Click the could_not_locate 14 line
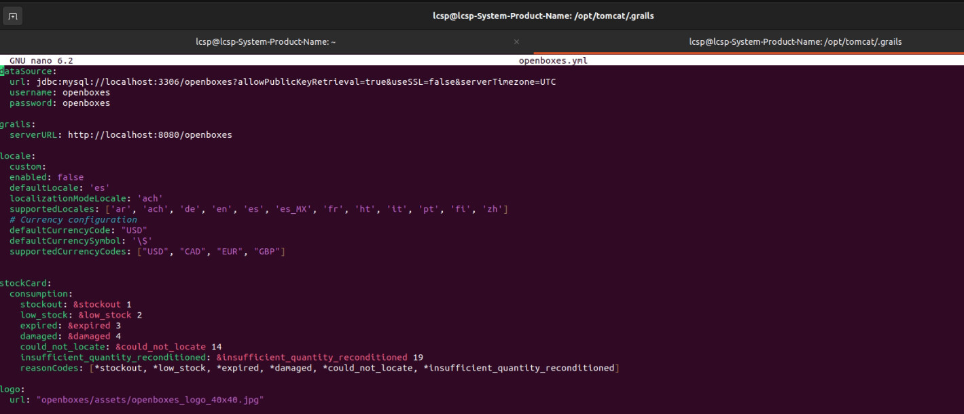Image resolution: width=964 pixels, height=414 pixels. pyautogui.click(x=121, y=347)
